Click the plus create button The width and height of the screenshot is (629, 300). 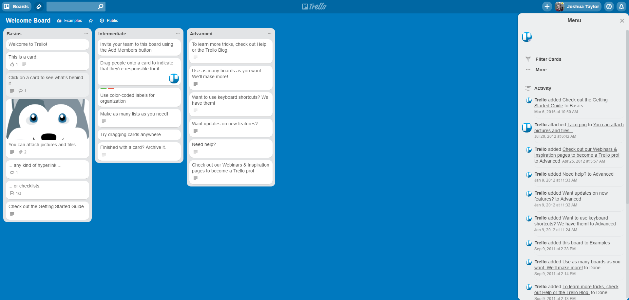click(x=547, y=7)
